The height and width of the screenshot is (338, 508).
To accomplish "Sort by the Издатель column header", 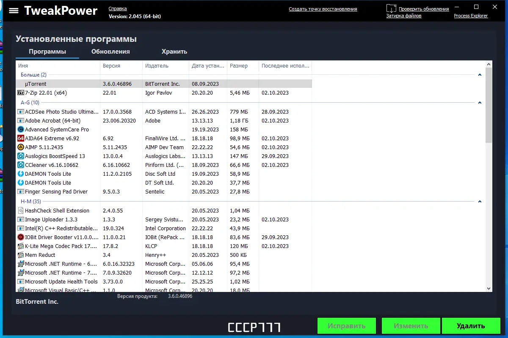I will [x=166, y=66].
